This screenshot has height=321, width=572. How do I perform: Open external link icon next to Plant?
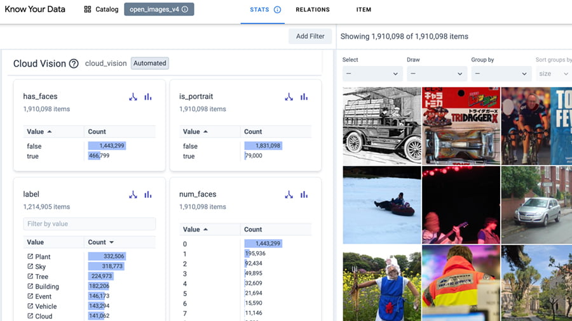[30, 257]
